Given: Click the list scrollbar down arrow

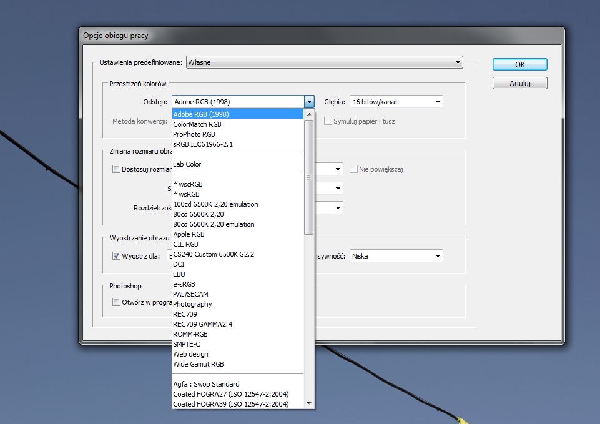Looking at the screenshot, I should point(308,404).
